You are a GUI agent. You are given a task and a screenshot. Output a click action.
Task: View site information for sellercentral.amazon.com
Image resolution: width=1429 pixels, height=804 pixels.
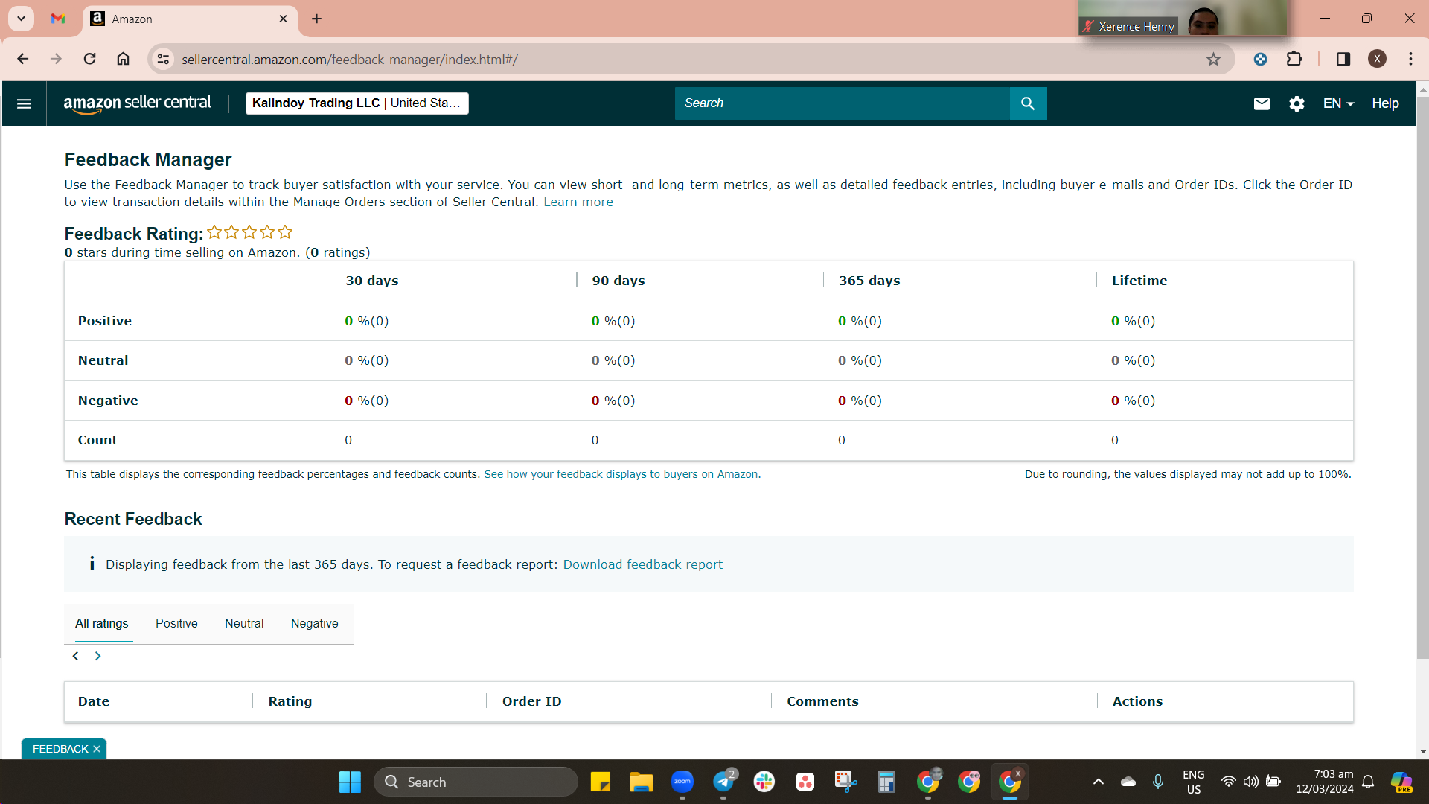click(x=163, y=59)
